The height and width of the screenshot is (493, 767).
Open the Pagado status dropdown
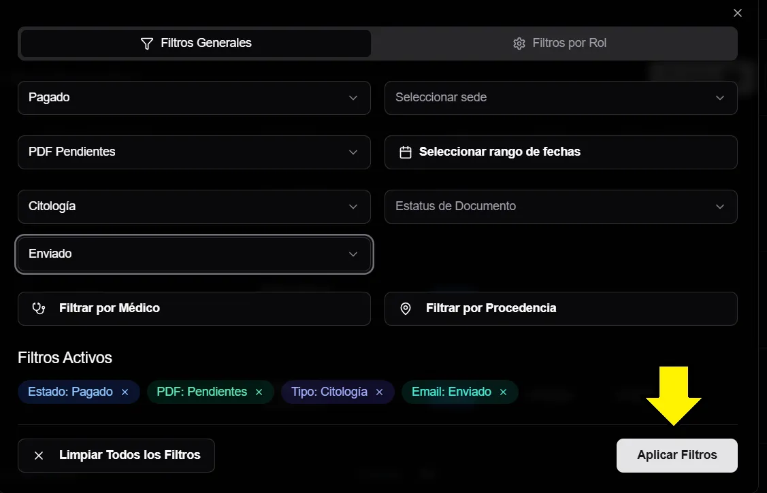pos(194,98)
